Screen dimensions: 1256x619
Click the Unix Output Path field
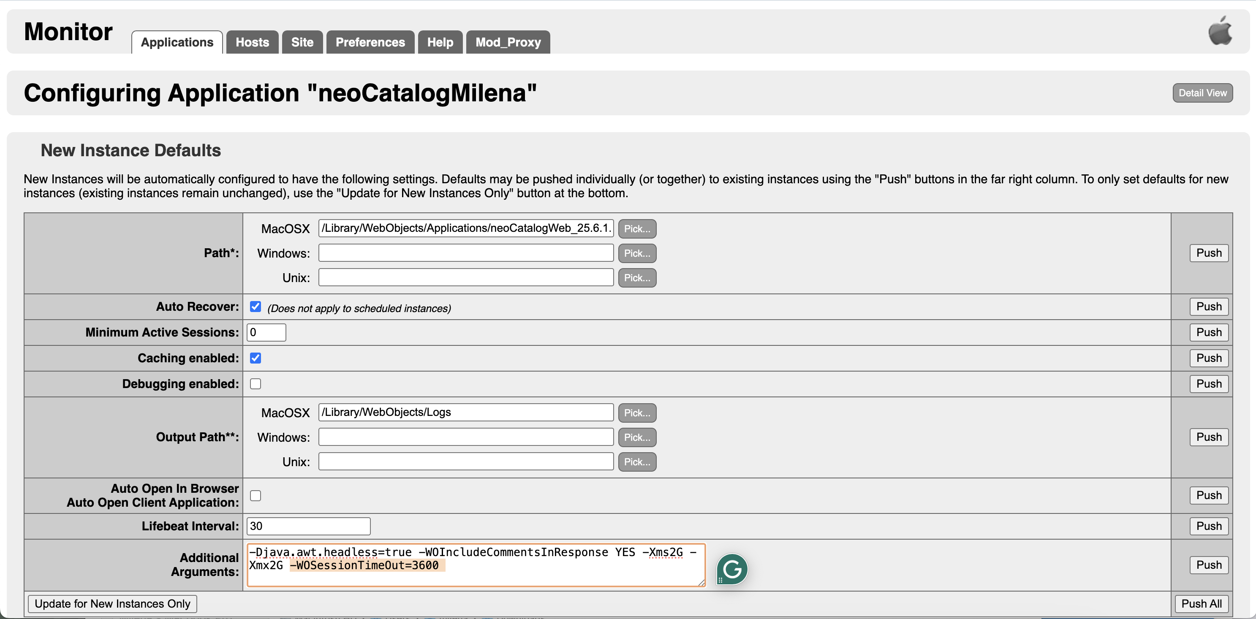click(x=466, y=462)
